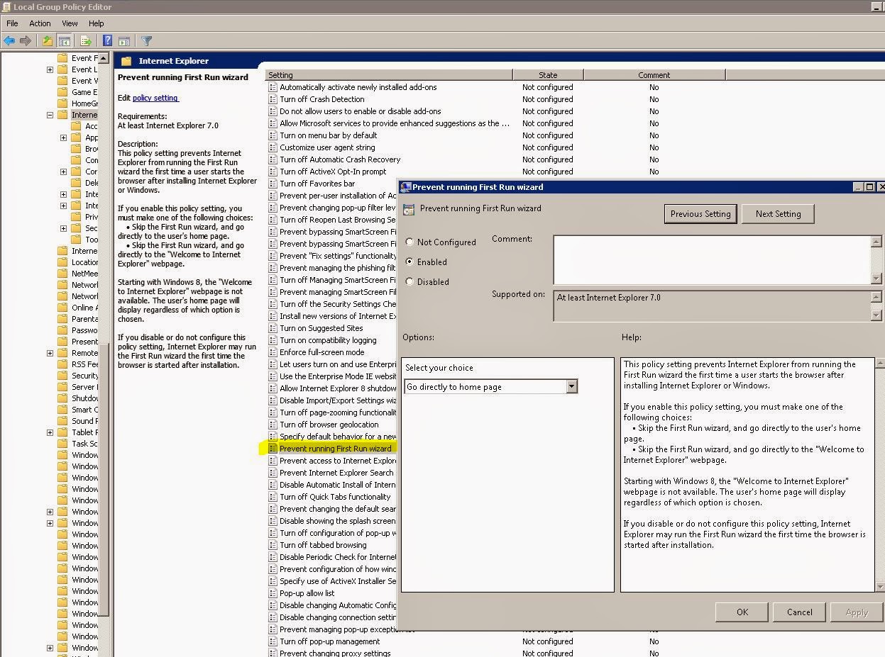Click policy icon beside Prevent changing proxy settings

pyautogui.click(x=273, y=653)
